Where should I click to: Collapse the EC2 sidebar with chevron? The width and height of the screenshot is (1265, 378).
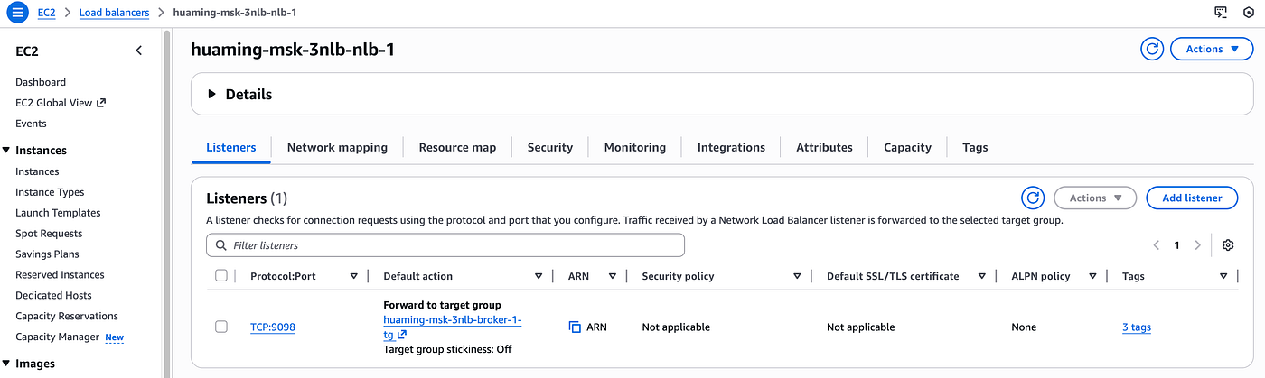coord(139,51)
